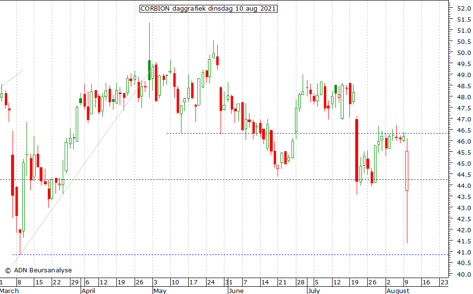Select the 41.0 price axis label
This screenshot has width=473, height=294.
(x=464, y=252)
